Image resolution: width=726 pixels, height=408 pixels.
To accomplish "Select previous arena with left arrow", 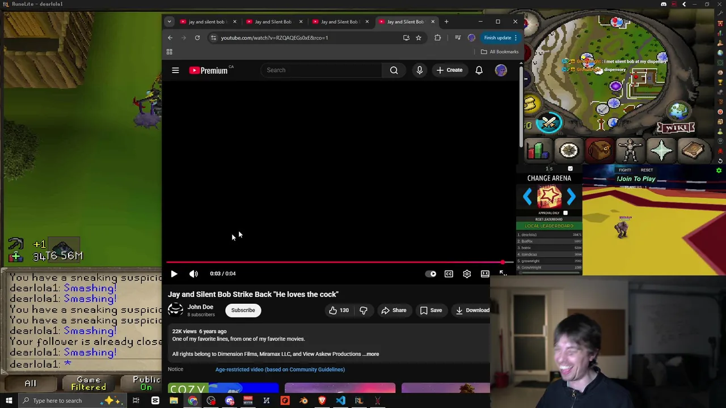I will [x=528, y=197].
